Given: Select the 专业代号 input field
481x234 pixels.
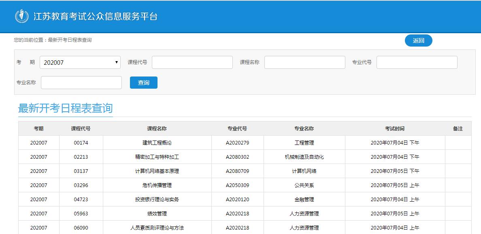Looking at the screenshot, I should point(417,62).
